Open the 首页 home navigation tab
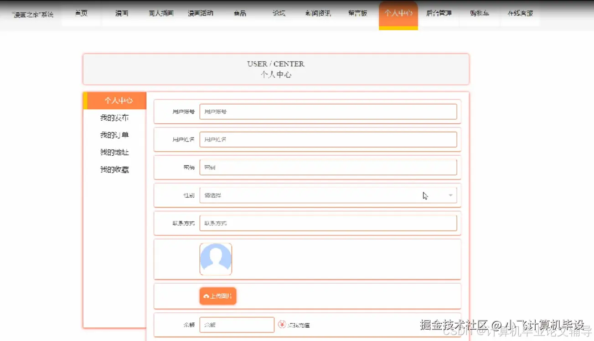The height and width of the screenshot is (341, 594). tap(81, 14)
